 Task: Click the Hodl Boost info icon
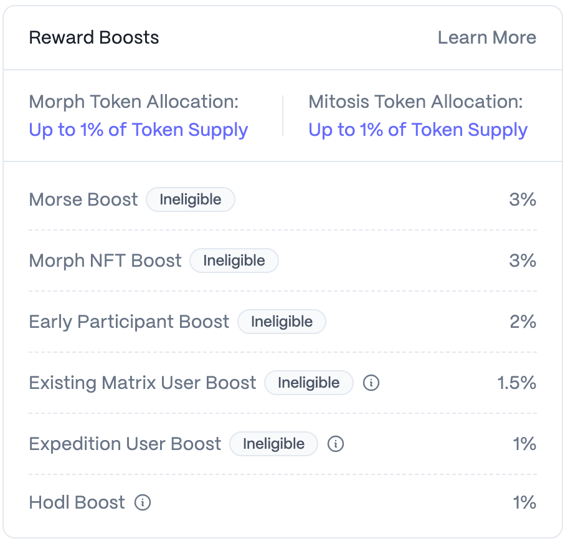coord(143,502)
